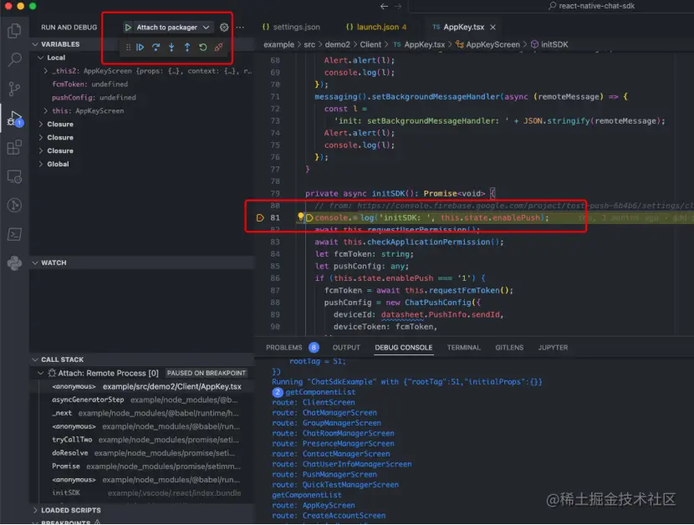The height and width of the screenshot is (525, 694).
Task: Open the GitLens icon in activity bar
Action: pos(14,206)
